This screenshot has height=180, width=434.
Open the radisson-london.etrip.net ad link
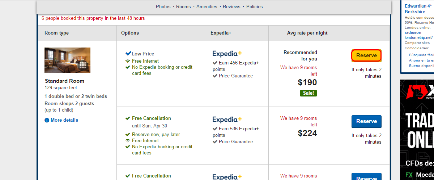(419, 35)
